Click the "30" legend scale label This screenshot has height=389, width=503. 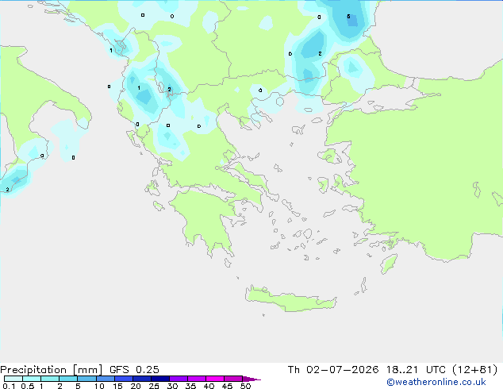point(172,386)
